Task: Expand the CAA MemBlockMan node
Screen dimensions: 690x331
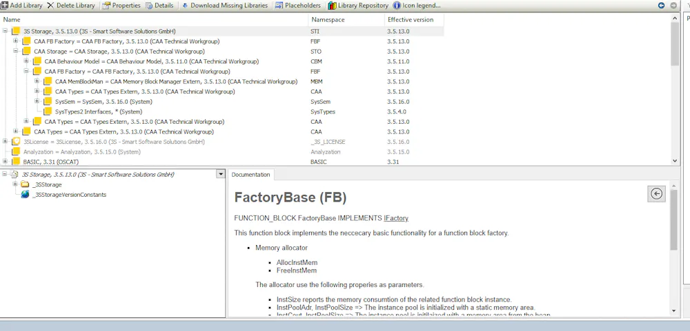Action: 37,82
